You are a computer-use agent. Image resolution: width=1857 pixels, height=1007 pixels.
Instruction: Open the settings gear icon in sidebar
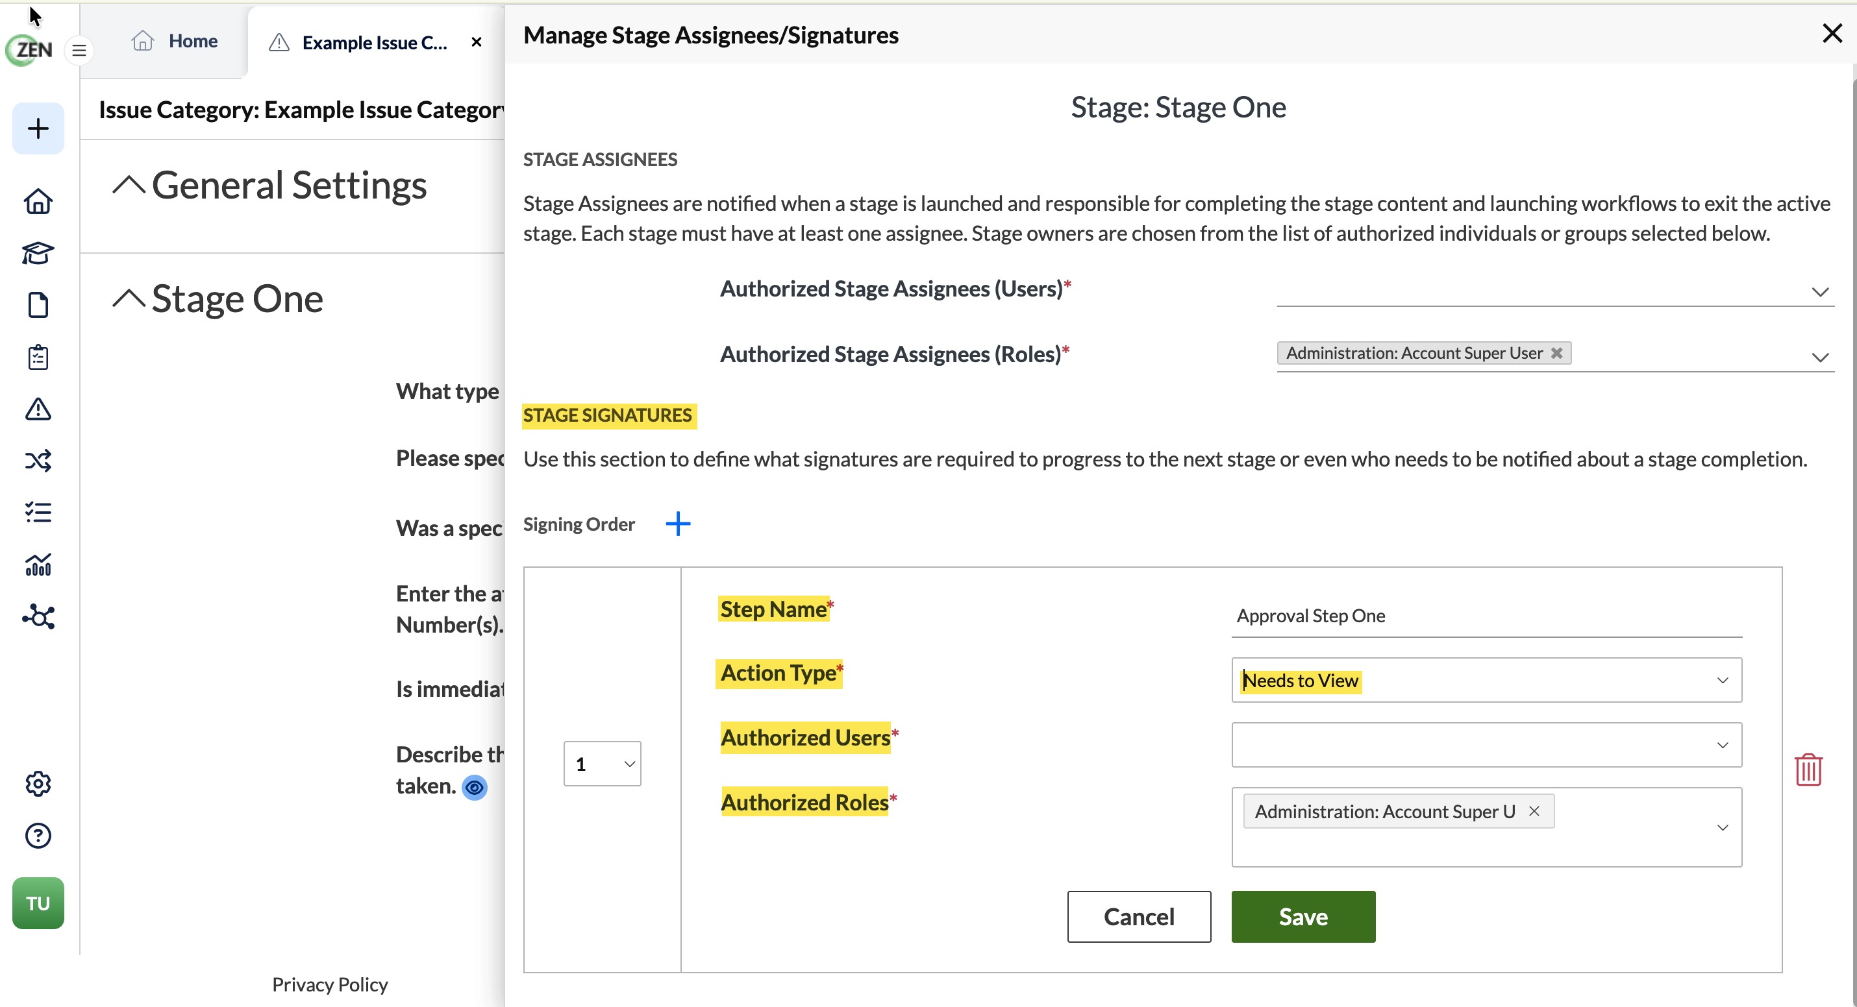click(38, 783)
